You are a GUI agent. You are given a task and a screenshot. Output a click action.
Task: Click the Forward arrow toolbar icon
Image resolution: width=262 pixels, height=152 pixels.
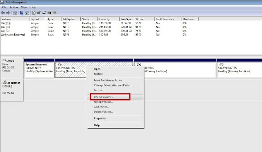8,13
